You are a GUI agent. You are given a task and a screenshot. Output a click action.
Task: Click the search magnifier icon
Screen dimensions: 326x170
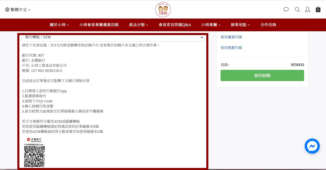(297, 10)
